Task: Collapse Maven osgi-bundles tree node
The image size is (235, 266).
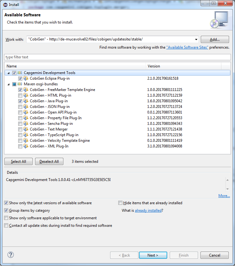Action: (8, 84)
